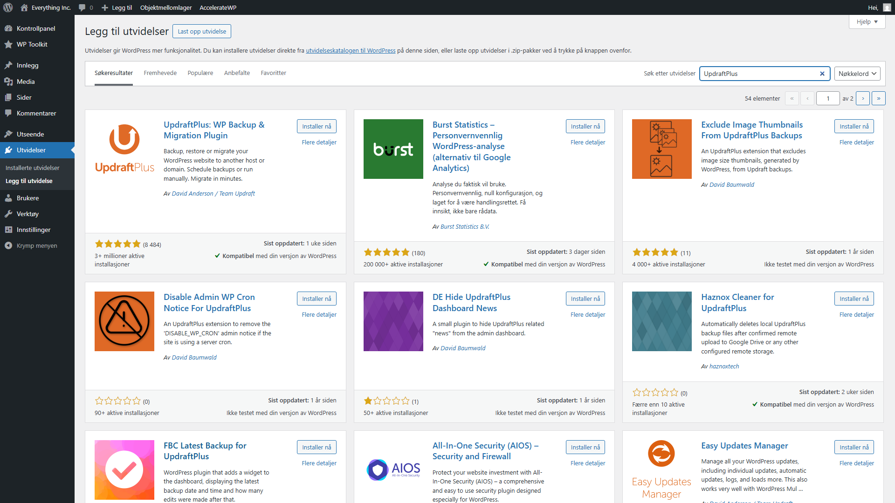Open the Easy Updates Manager title link
This screenshot has width=895, height=503.
tap(744, 445)
